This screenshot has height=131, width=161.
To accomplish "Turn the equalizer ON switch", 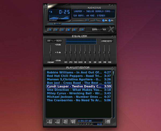I will (50, 41).
